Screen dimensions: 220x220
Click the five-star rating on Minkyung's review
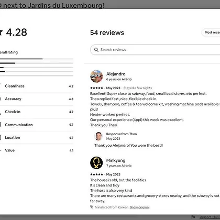(x=96, y=174)
